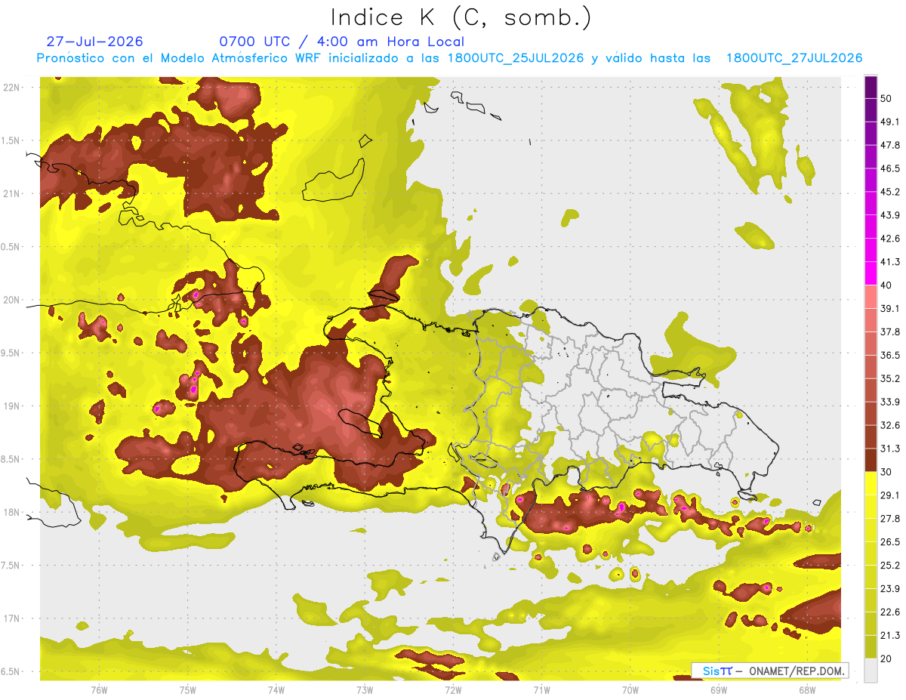Click the color scale label "42.6"
Screen dimensions: 906x700
(x=890, y=239)
